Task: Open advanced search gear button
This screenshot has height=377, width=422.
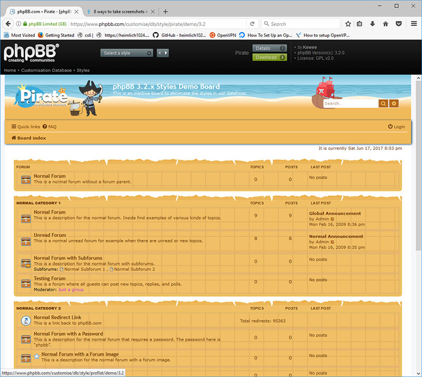Action: tap(394, 103)
